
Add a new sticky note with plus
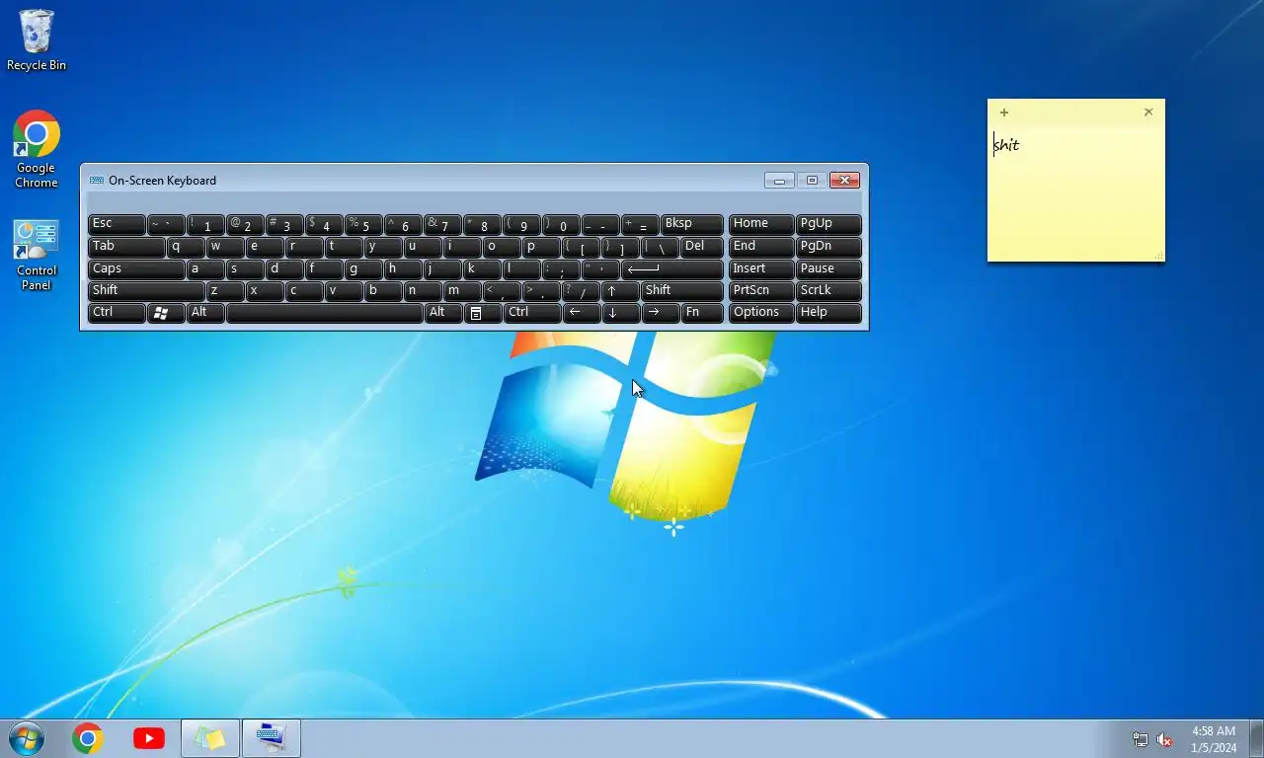pos(1004,113)
